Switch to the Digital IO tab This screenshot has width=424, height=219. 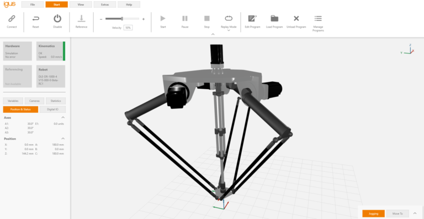tap(52, 109)
